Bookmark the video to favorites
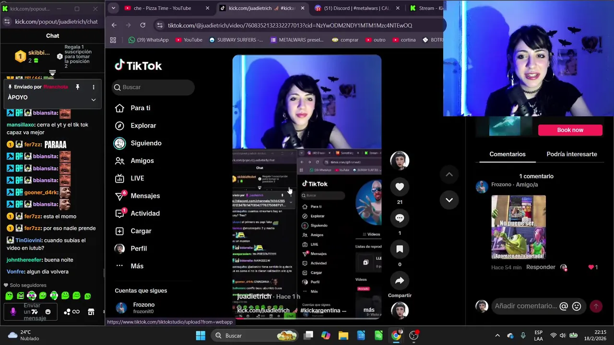 (400, 249)
